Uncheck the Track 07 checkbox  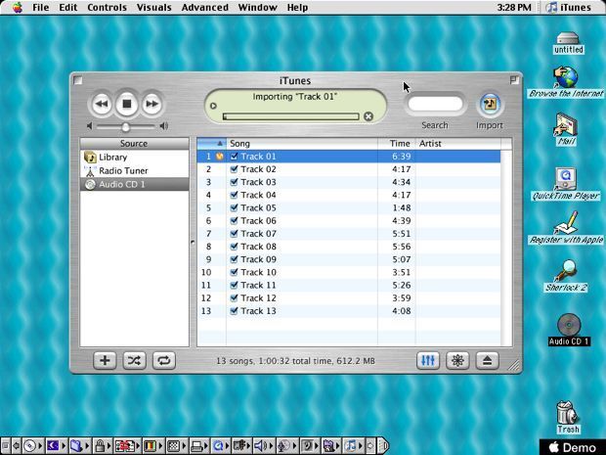coord(234,233)
